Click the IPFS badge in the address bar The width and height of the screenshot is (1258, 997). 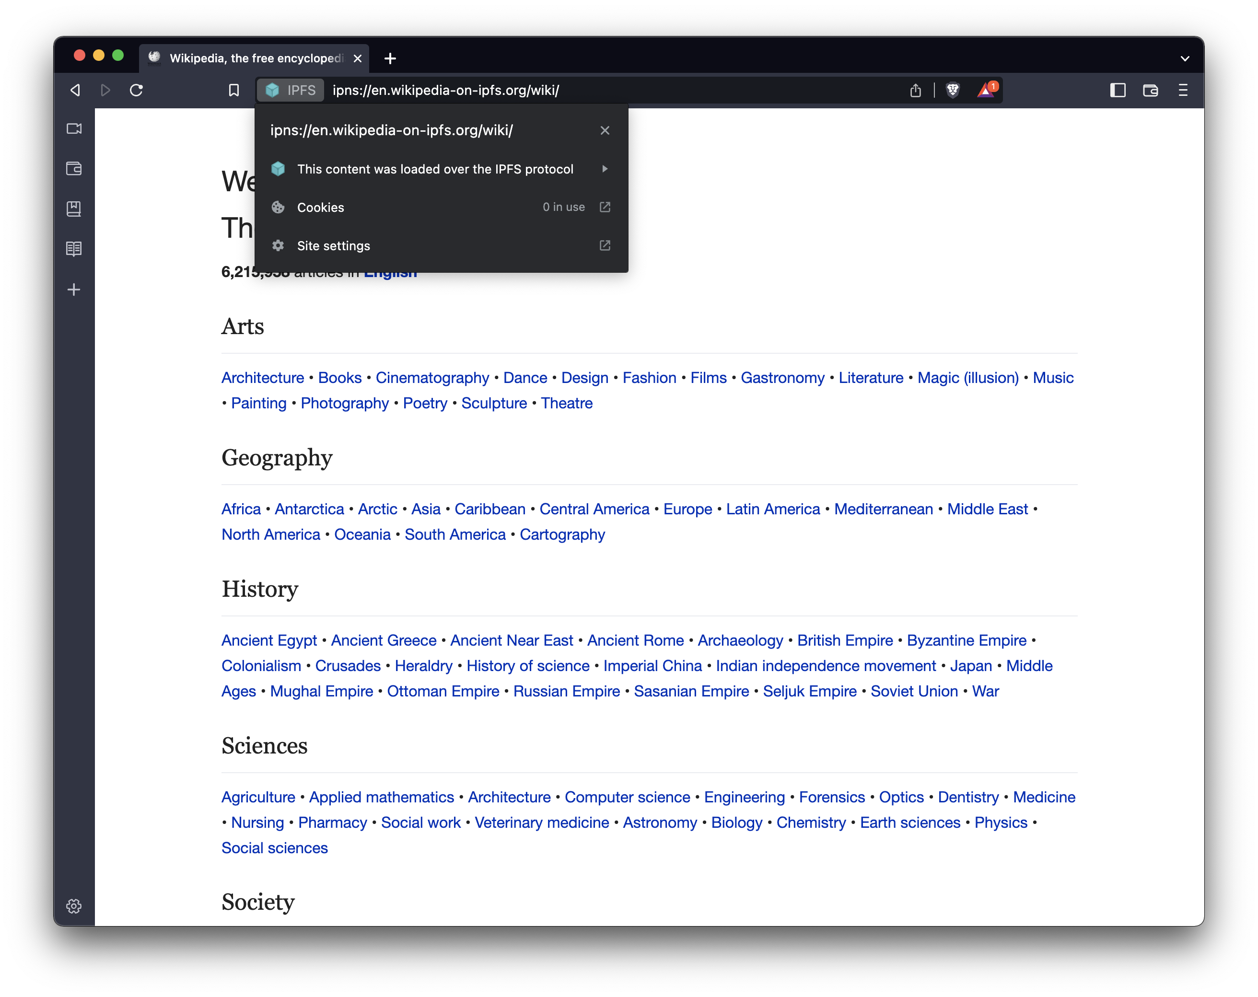tap(290, 90)
